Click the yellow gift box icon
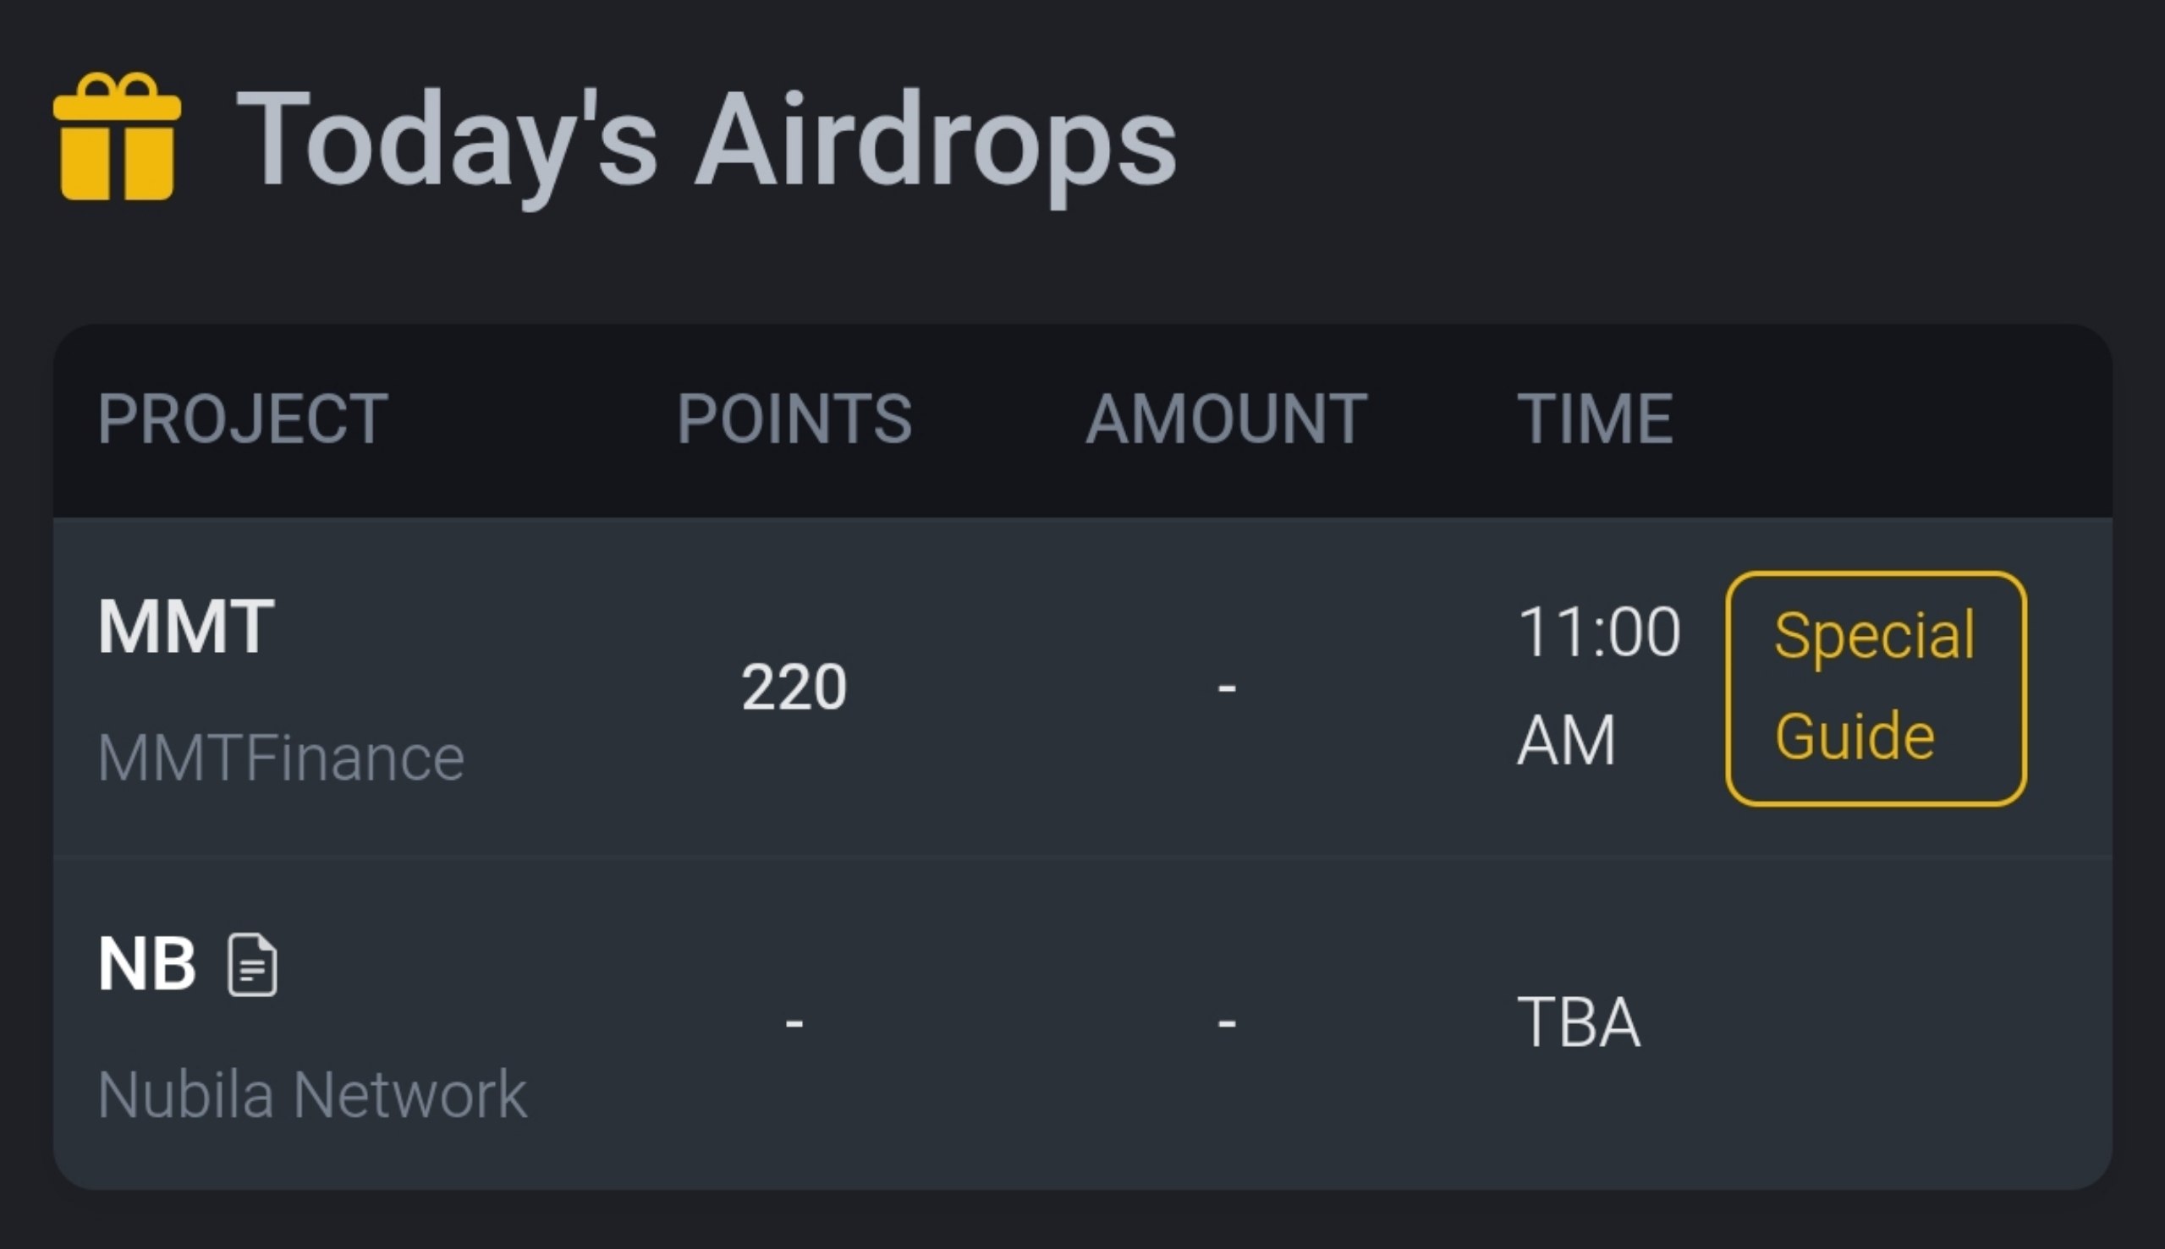 pyautogui.click(x=117, y=137)
